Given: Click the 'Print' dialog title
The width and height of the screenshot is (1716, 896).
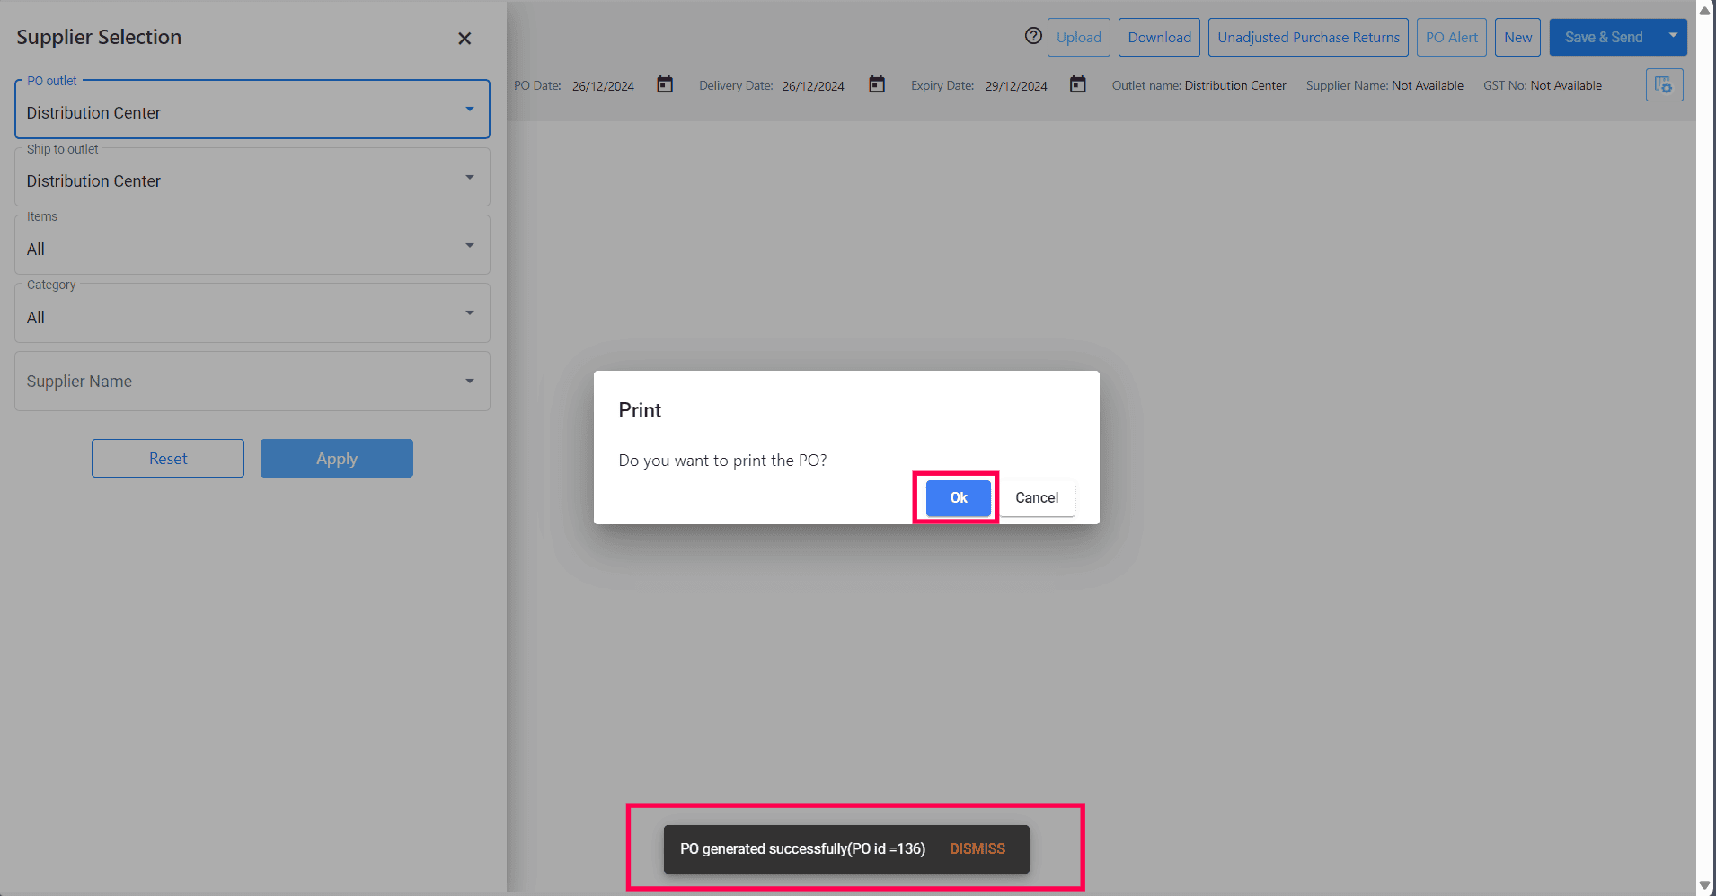Looking at the screenshot, I should click(x=640, y=410).
